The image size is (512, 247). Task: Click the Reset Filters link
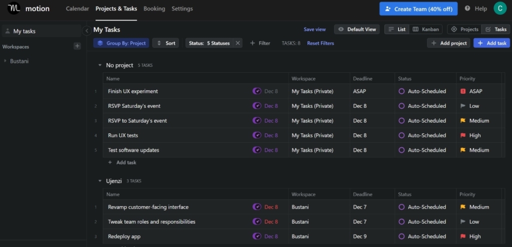[x=320, y=43]
